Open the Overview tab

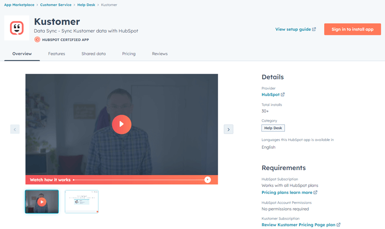22,54
